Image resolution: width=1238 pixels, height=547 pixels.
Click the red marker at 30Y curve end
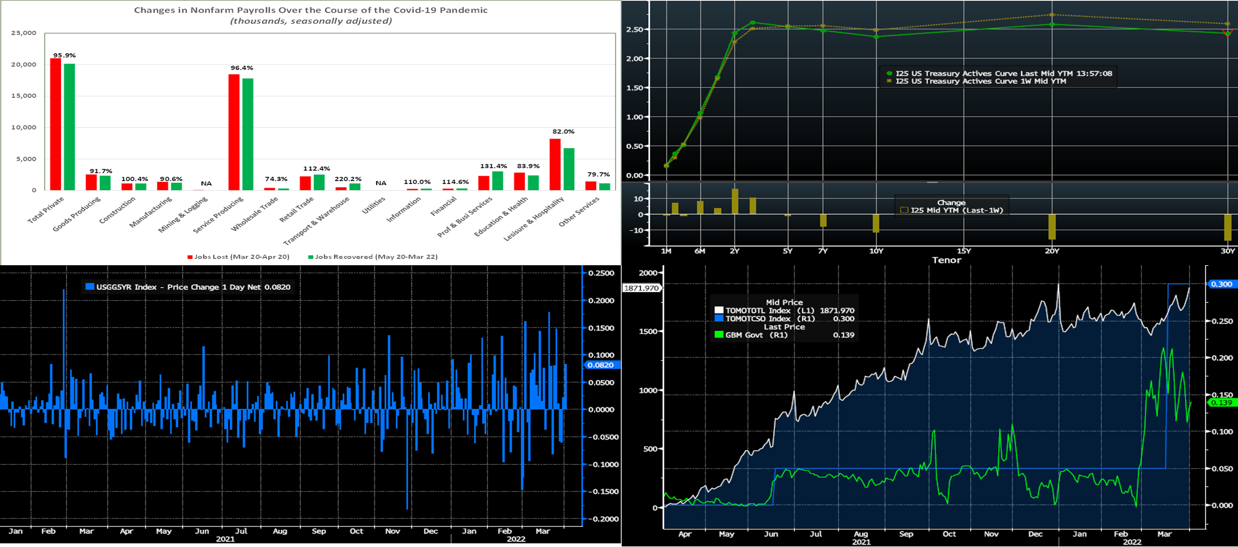1228,33
